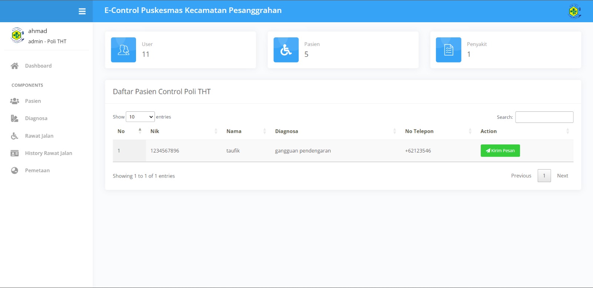
Task: Click the Penyakit document list icon
Action: [x=448, y=50]
